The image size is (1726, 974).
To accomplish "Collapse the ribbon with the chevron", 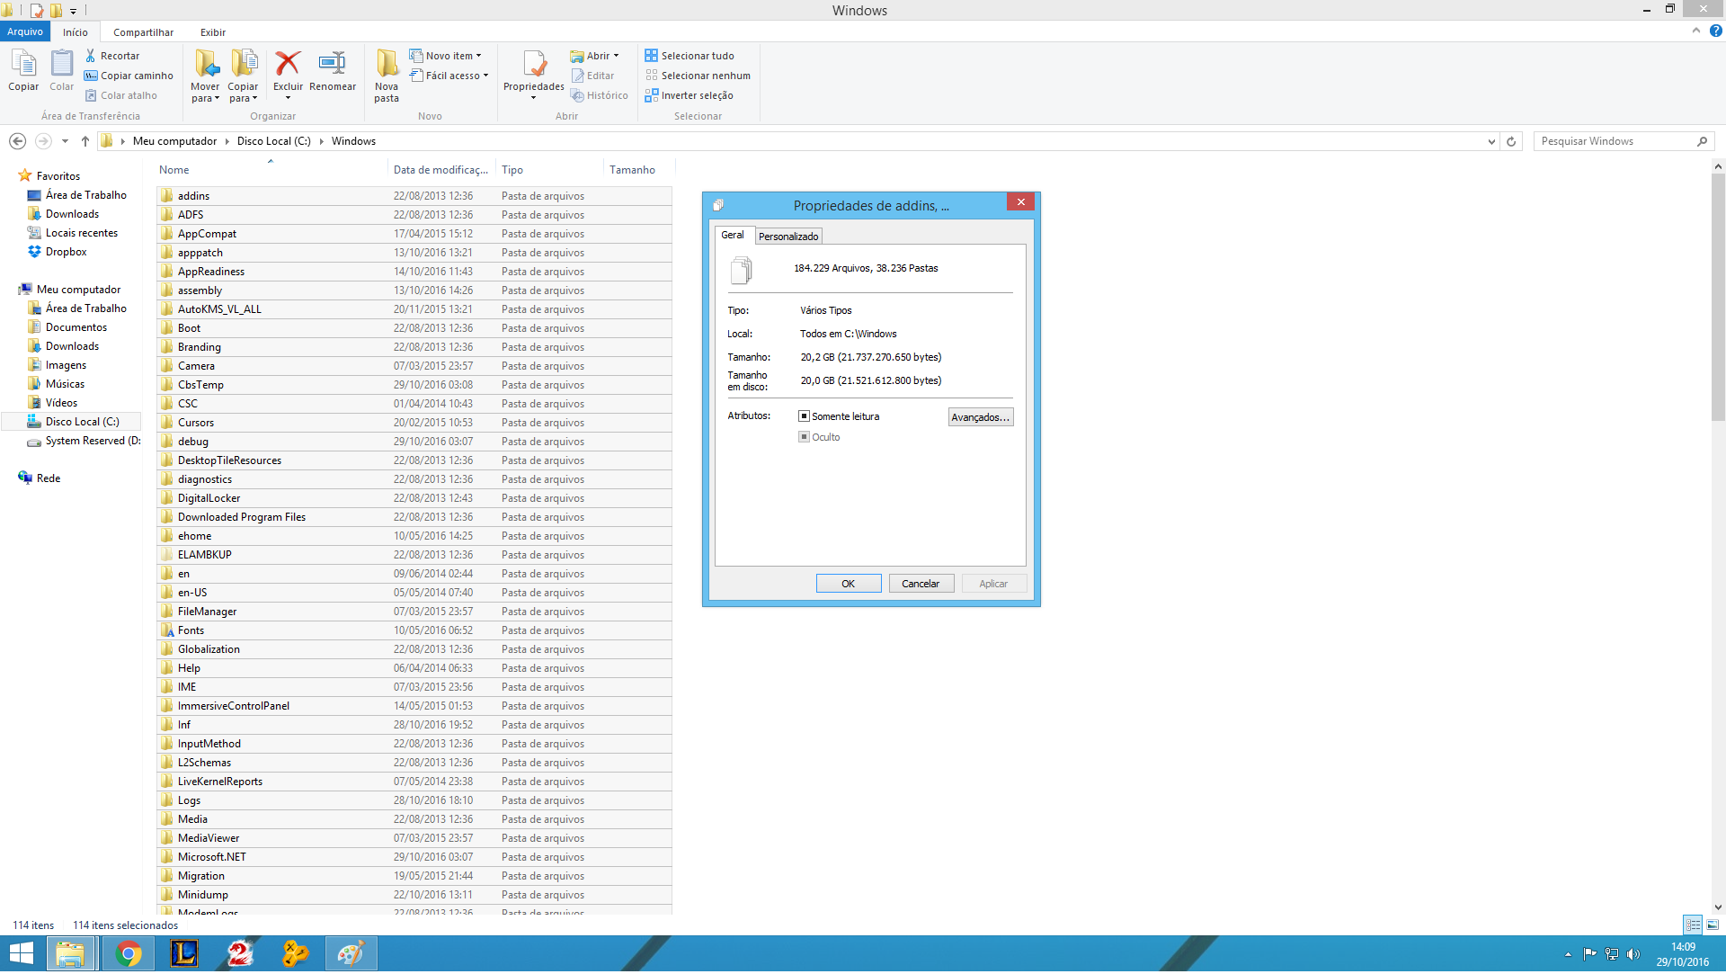I will coord(1696,31).
